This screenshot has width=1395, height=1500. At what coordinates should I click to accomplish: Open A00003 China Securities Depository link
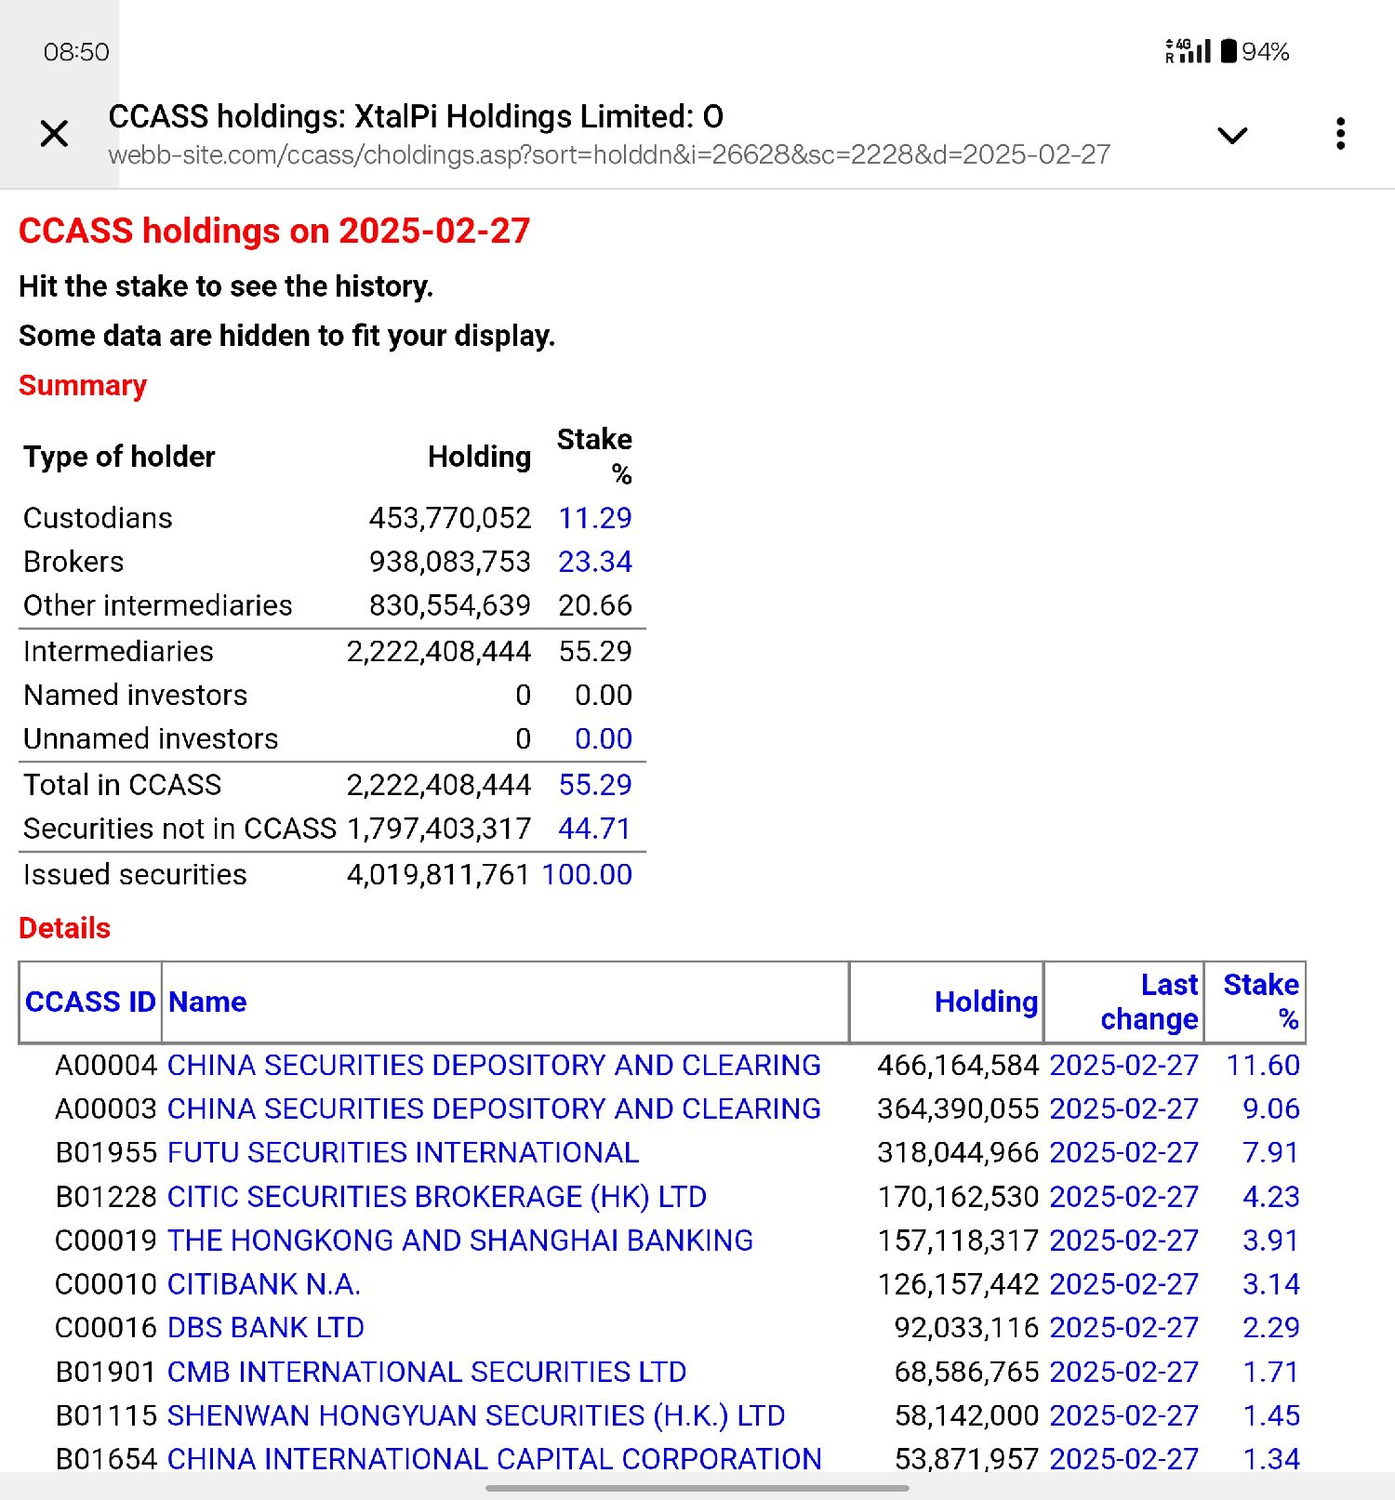[x=494, y=1108]
